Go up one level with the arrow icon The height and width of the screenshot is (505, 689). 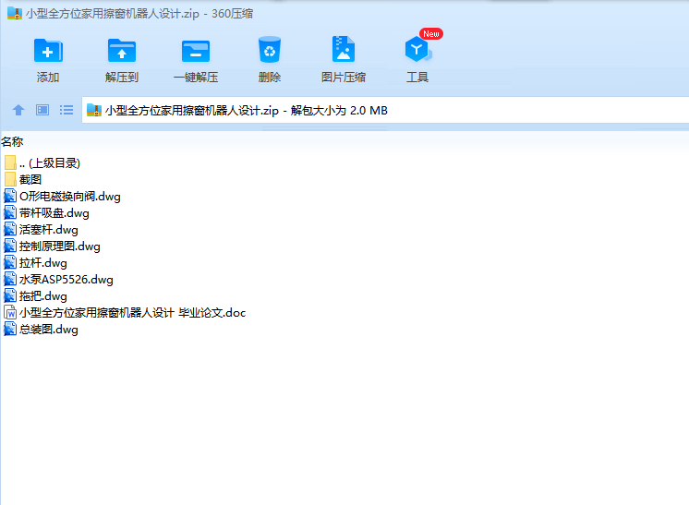18,110
